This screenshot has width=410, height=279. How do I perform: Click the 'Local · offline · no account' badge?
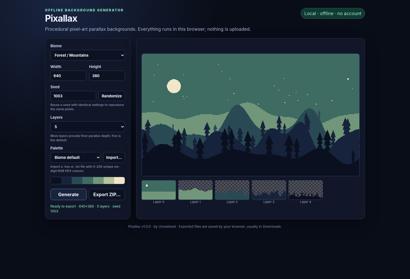point(333,13)
